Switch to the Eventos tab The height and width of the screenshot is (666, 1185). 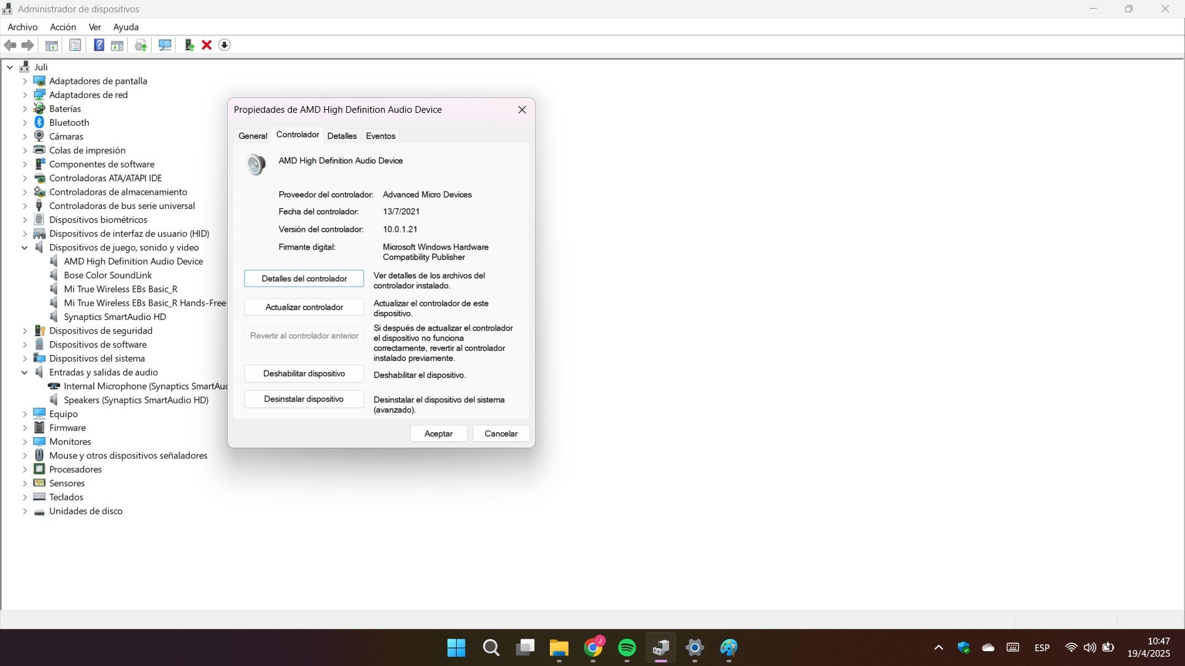pos(380,136)
